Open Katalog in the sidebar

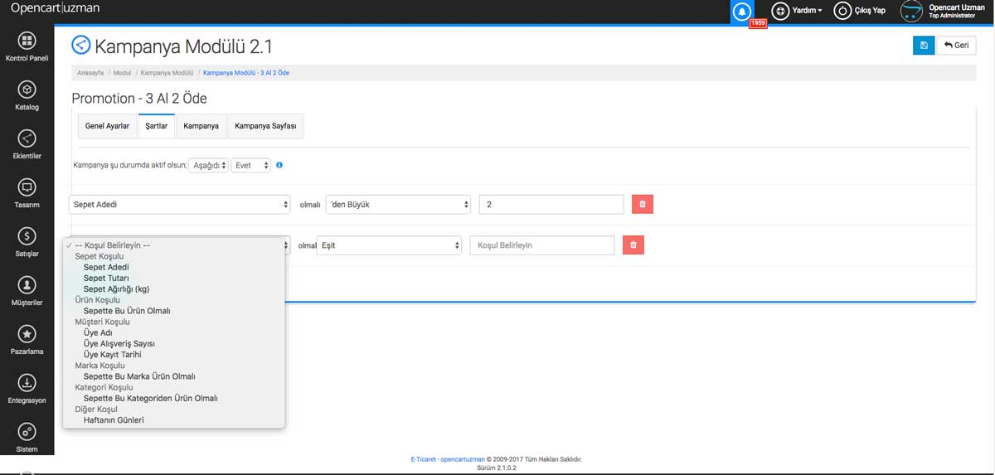coord(27,95)
